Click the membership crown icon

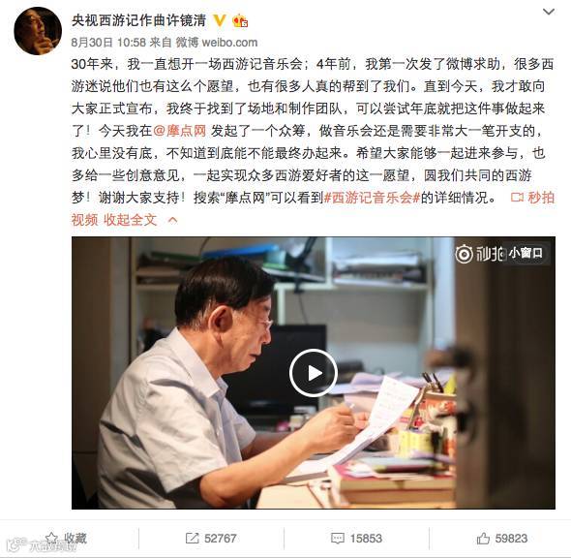(x=240, y=20)
